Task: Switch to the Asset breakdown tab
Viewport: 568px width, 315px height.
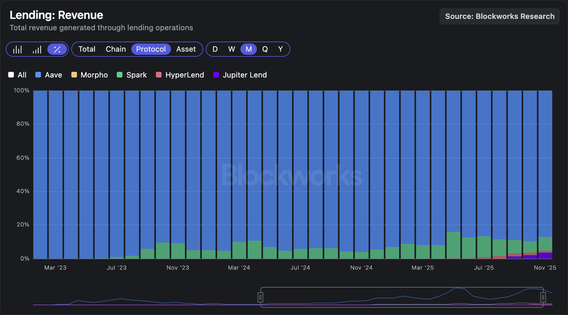Action: pos(186,49)
